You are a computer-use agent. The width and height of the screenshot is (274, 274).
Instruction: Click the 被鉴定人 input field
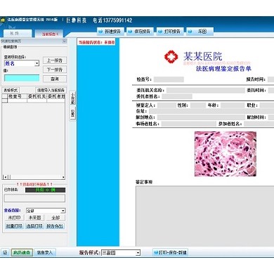pyautogui.click(x=166, y=105)
